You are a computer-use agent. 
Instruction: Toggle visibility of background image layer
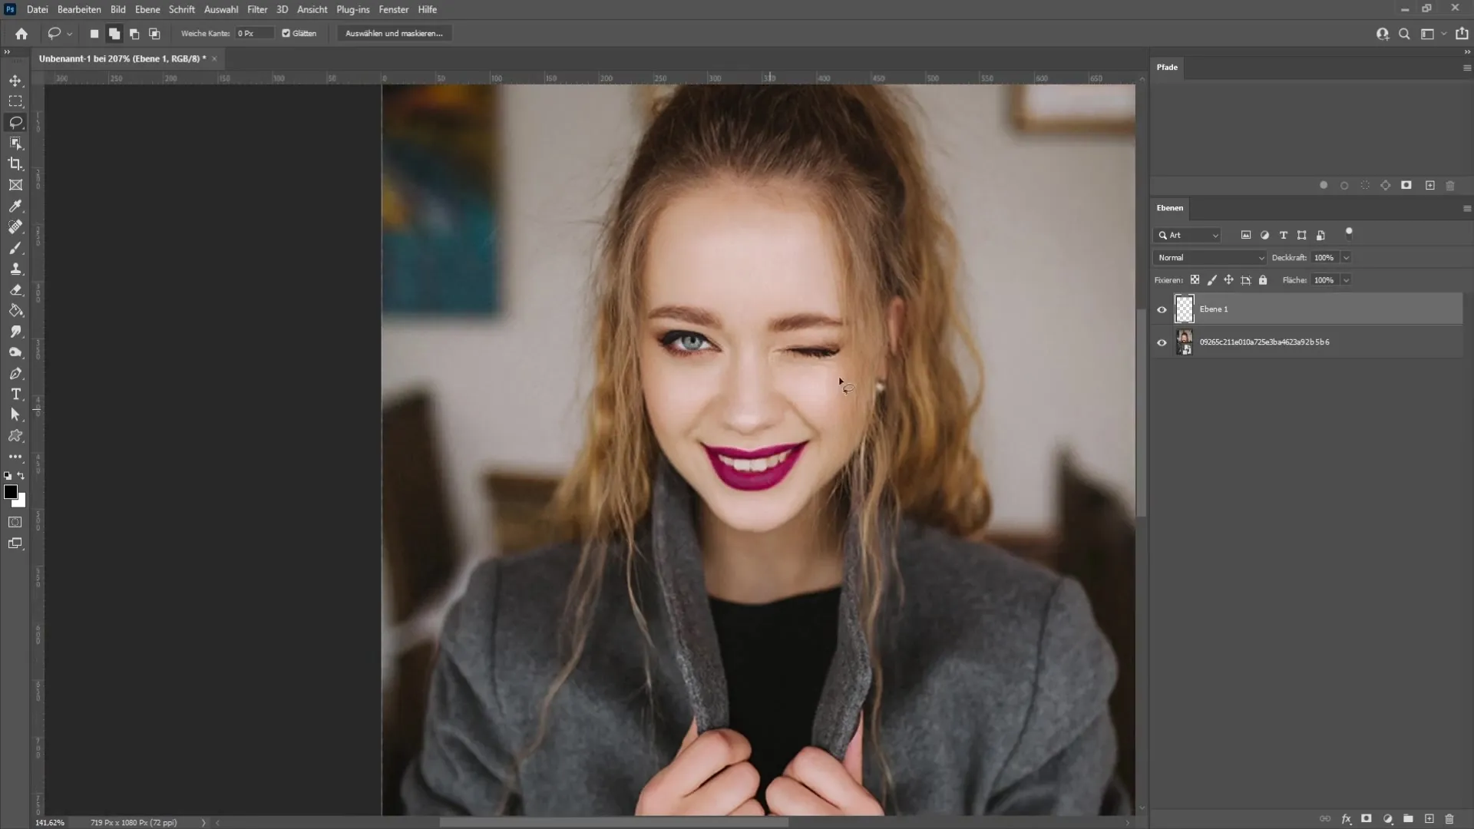(x=1162, y=342)
